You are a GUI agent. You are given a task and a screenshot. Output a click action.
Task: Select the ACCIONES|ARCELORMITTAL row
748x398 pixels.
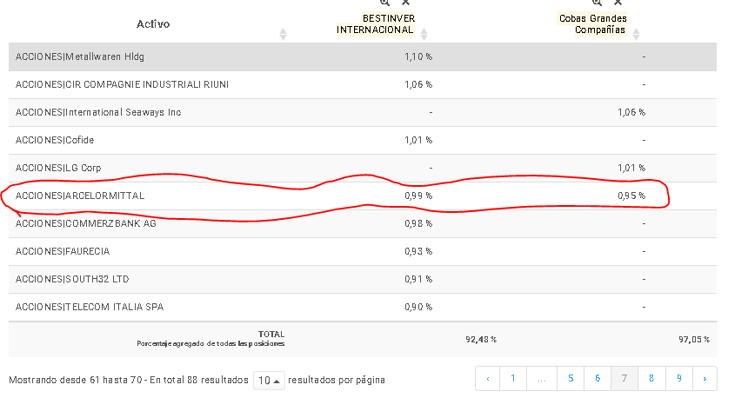coord(363,196)
